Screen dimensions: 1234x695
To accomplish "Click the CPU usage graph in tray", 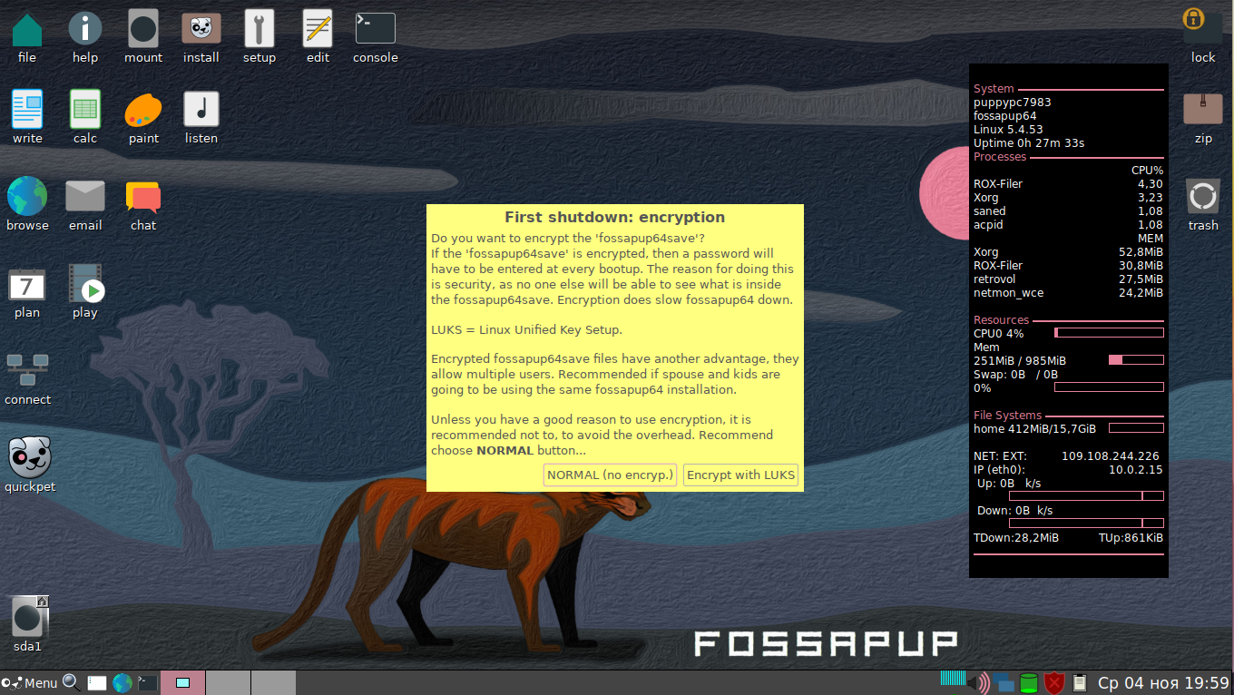I will coord(952,679).
